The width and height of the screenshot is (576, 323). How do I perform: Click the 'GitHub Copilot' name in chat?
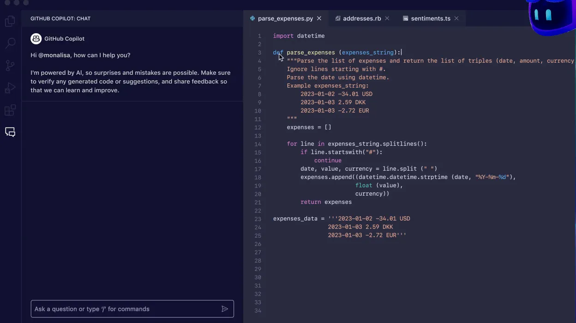[65, 39]
